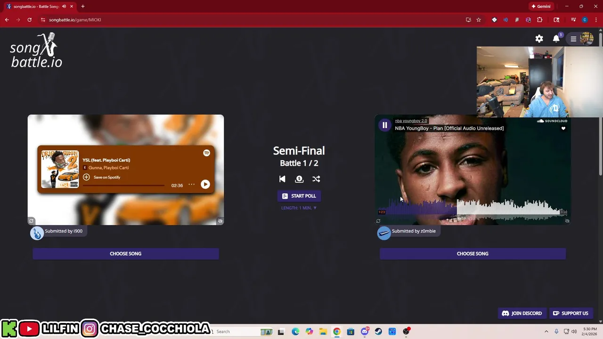Hide the left song embed with eye icon
603x339 pixels.
click(x=220, y=221)
